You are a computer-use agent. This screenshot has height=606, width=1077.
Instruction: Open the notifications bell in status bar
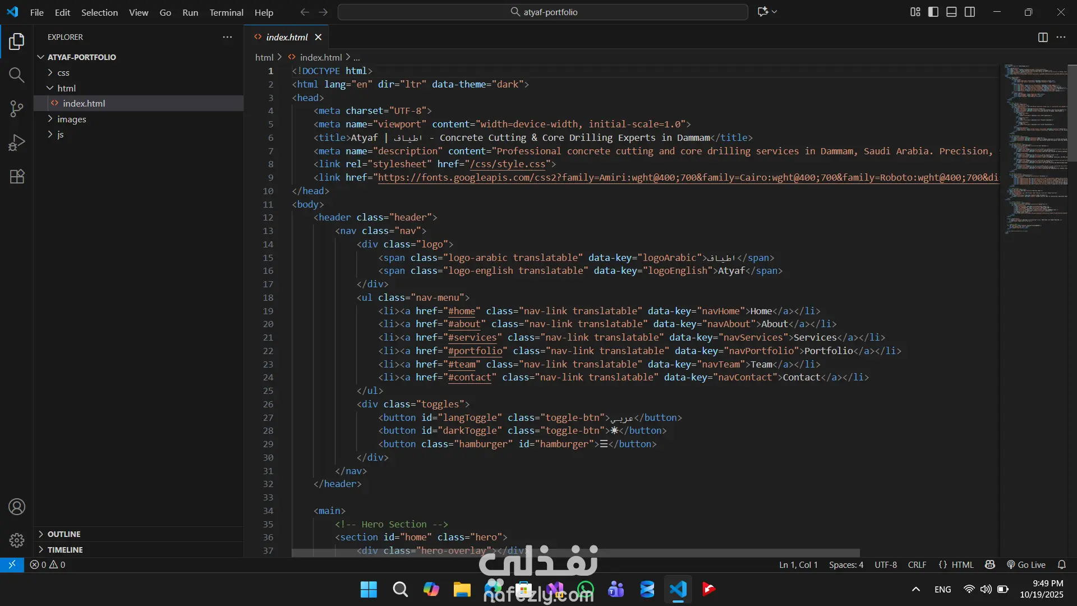coord(1061,564)
